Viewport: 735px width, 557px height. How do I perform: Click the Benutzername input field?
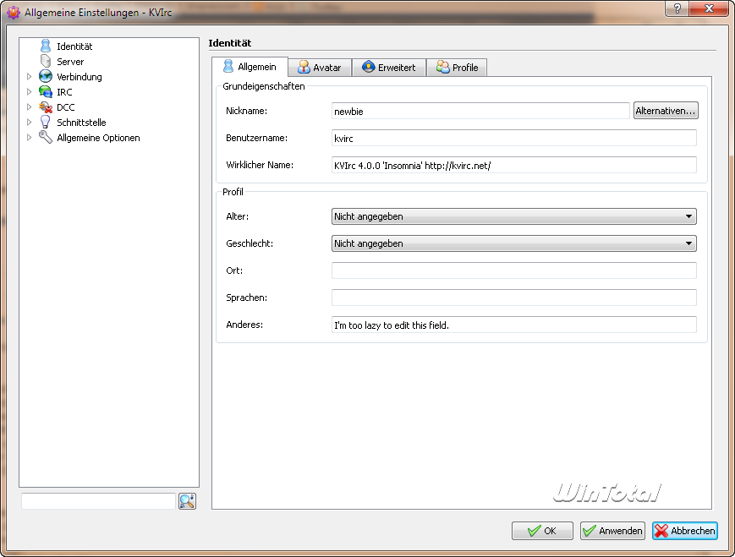coord(513,139)
